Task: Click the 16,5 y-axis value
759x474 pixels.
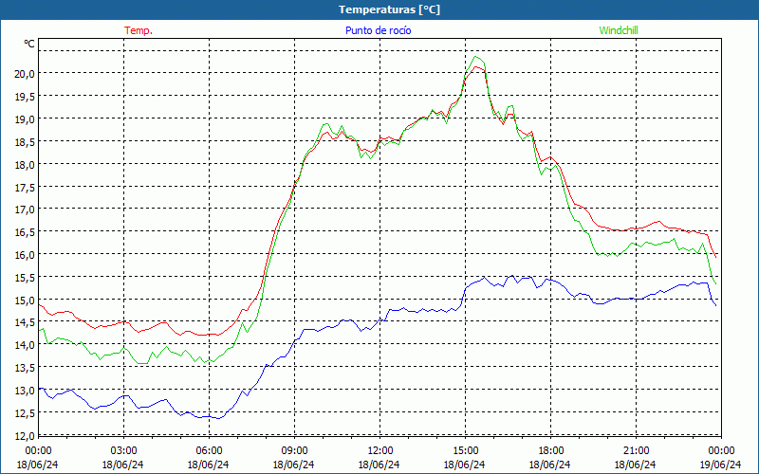Action: (x=25, y=232)
